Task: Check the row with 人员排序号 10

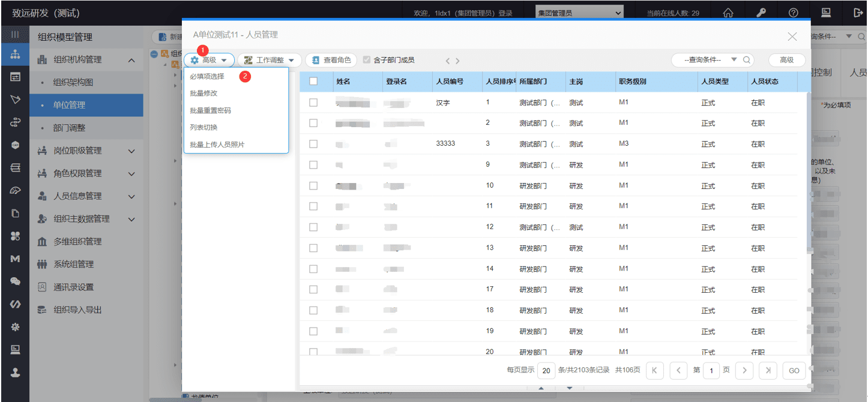Action: [x=313, y=186]
